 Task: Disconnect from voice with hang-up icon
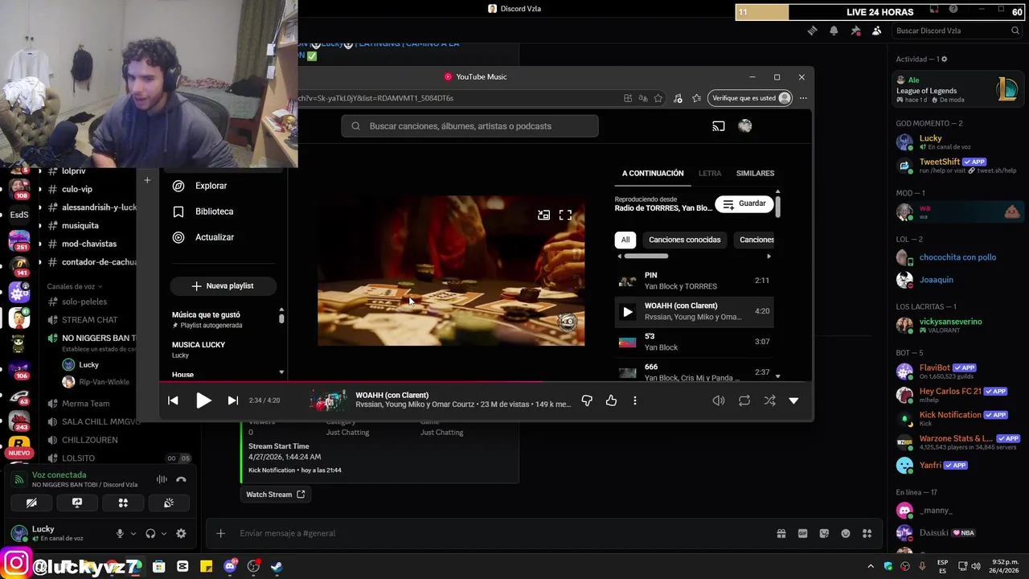click(x=181, y=479)
